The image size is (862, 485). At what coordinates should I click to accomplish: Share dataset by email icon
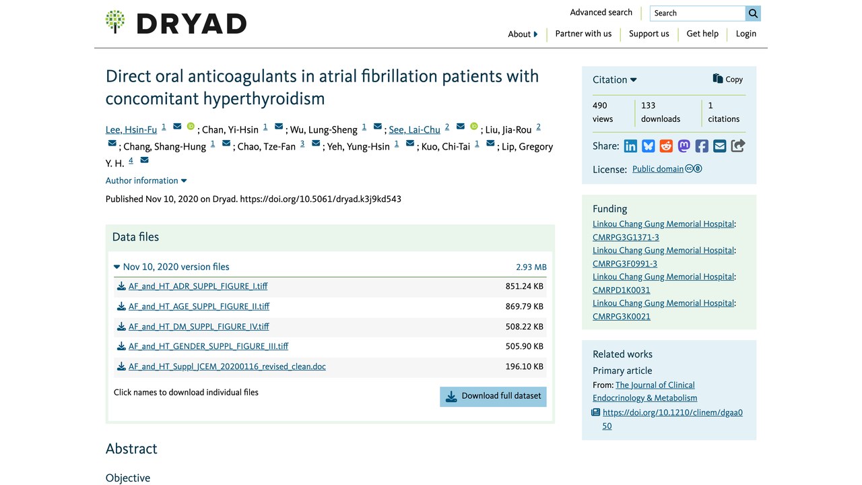point(720,146)
